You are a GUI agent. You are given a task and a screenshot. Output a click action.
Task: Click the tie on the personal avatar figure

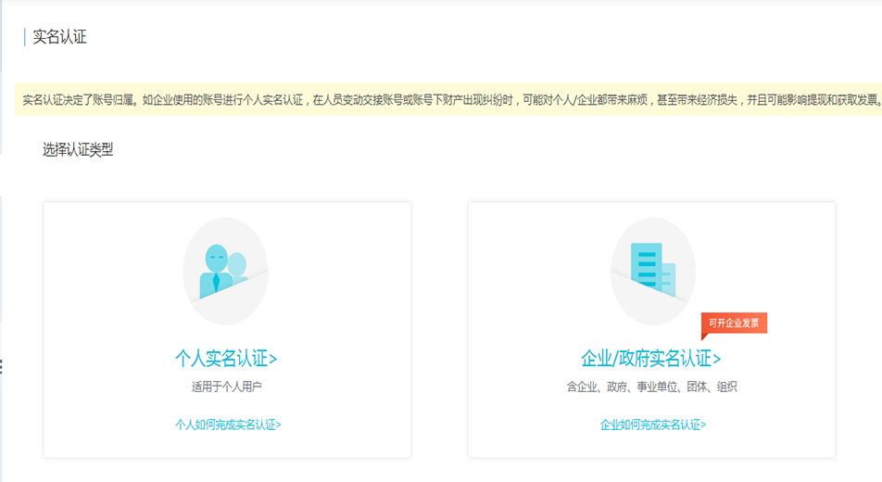216,282
